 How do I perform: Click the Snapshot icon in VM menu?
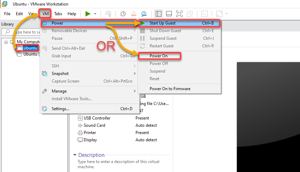[x=44, y=74]
